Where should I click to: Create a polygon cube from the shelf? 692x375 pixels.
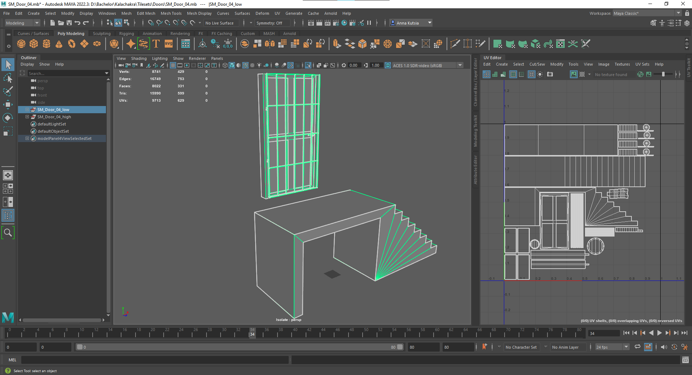(34, 44)
